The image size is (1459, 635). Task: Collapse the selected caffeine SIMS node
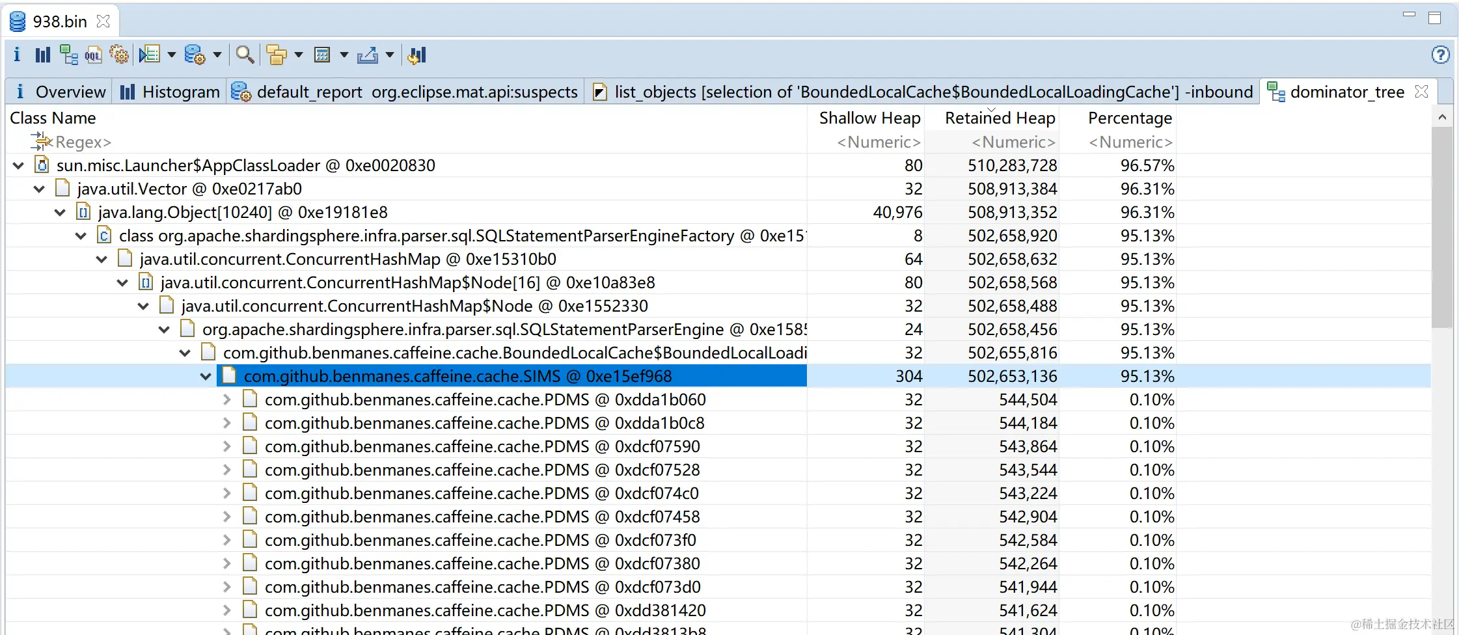(206, 377)
